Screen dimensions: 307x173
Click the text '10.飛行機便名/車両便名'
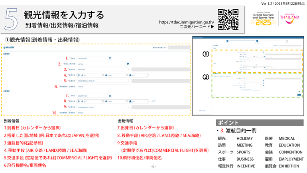[x=140, y=158]
